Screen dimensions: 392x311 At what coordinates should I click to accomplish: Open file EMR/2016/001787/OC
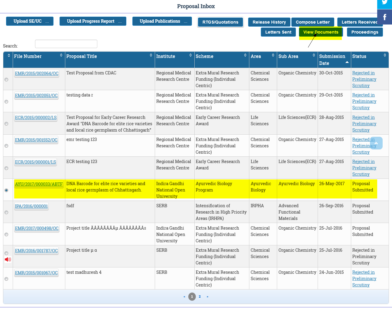coord(36,251)
